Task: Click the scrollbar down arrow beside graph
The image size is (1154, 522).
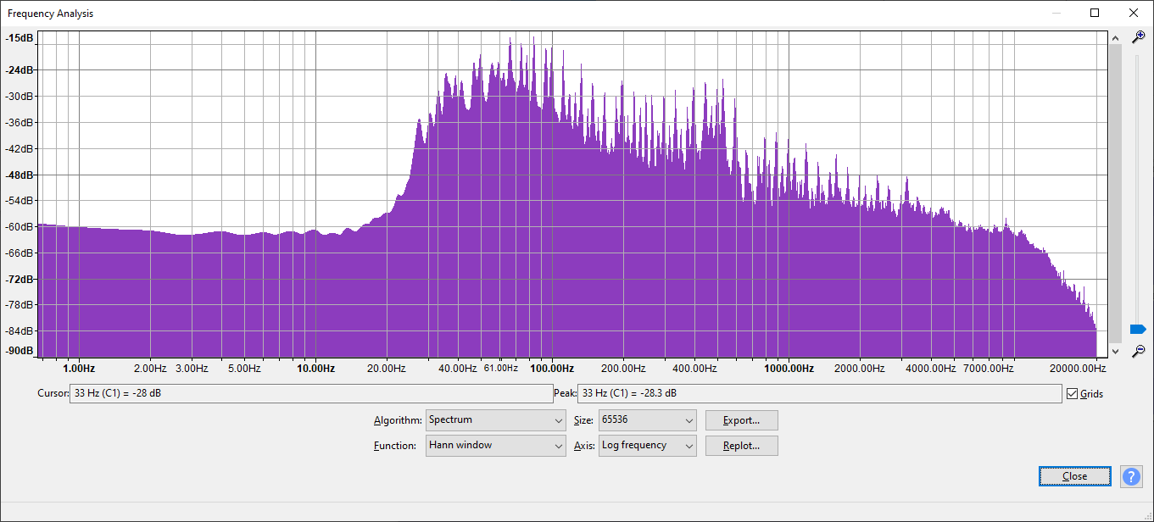Action: tap(1116, 350)
